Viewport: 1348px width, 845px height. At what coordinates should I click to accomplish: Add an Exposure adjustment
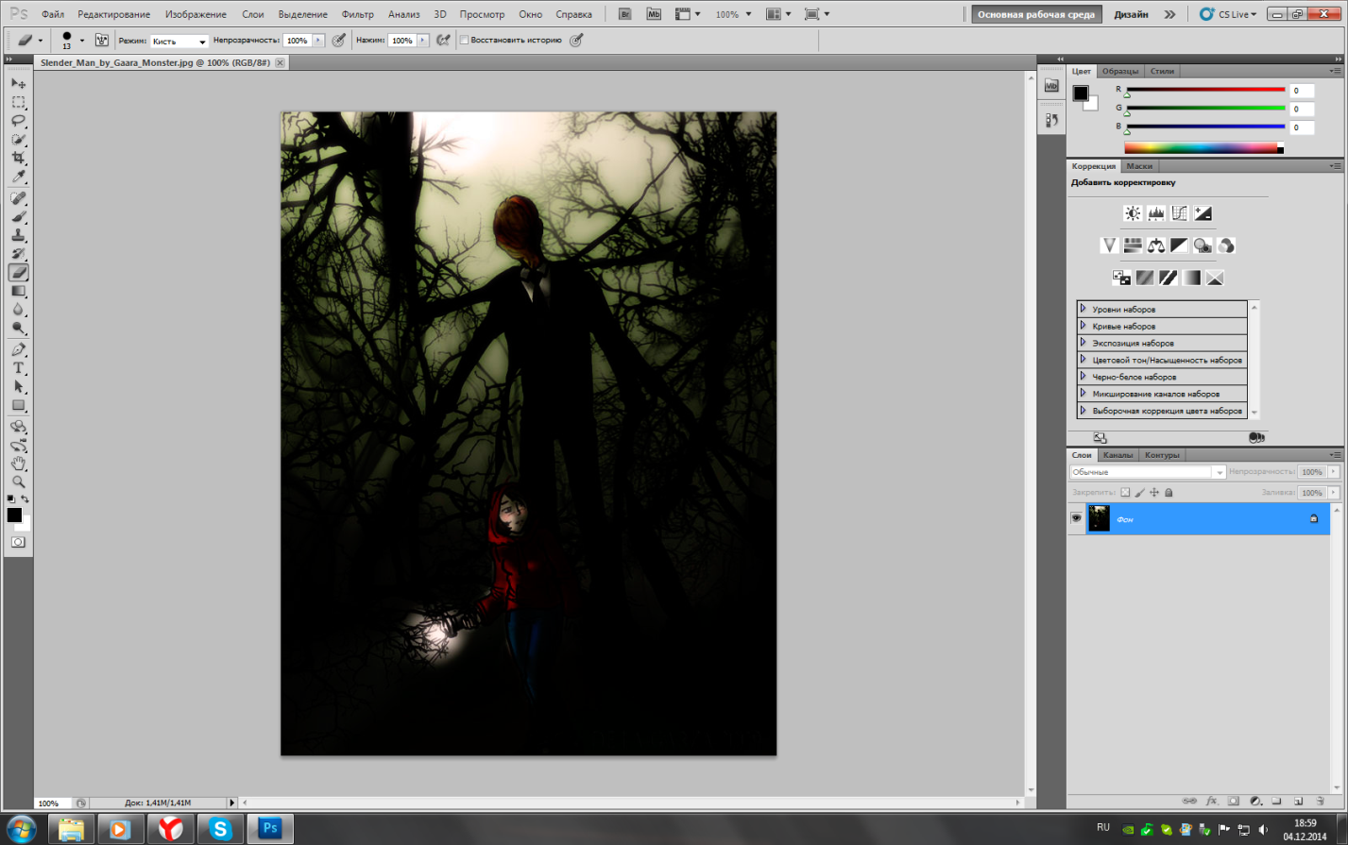click(1203, 213)
